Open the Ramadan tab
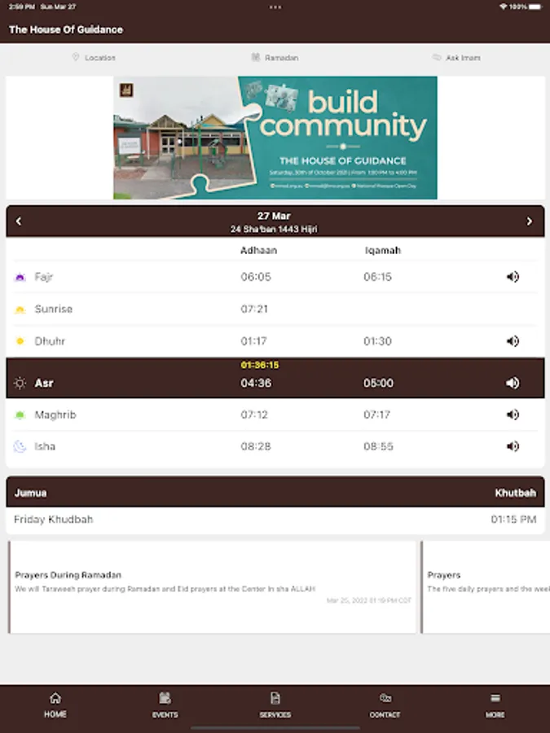 [x=275, y=58]
